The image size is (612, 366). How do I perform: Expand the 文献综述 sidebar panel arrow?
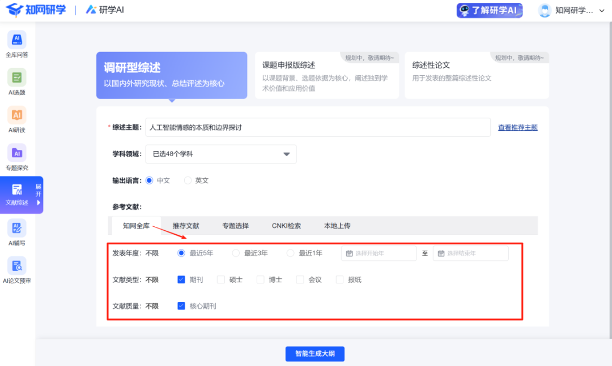coord(39,202)
